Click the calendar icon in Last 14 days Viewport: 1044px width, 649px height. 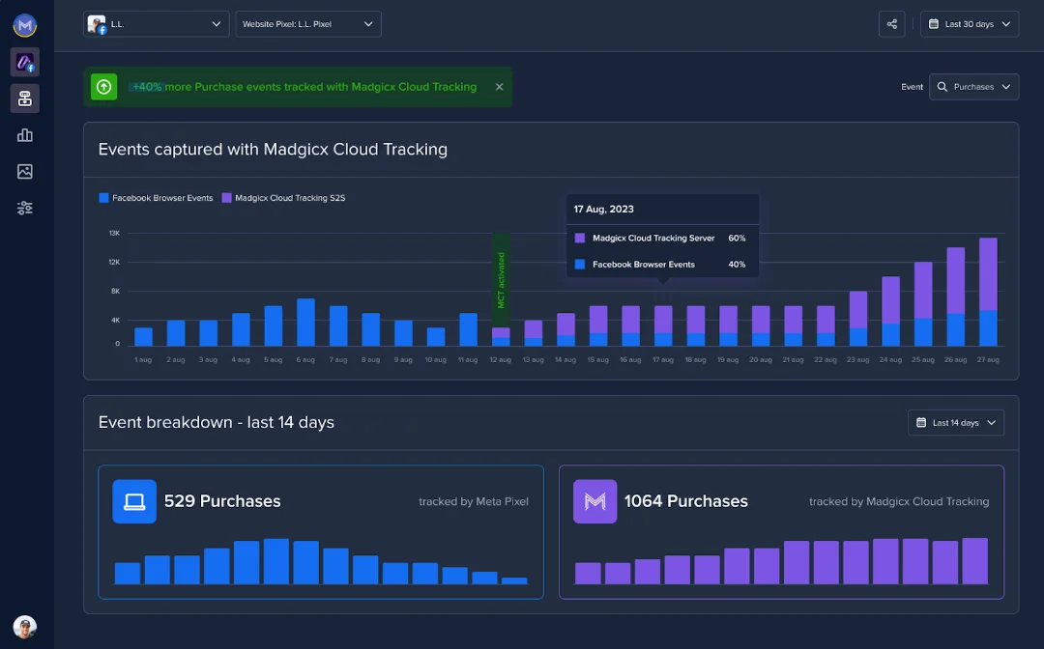click(x=921, y=422)
